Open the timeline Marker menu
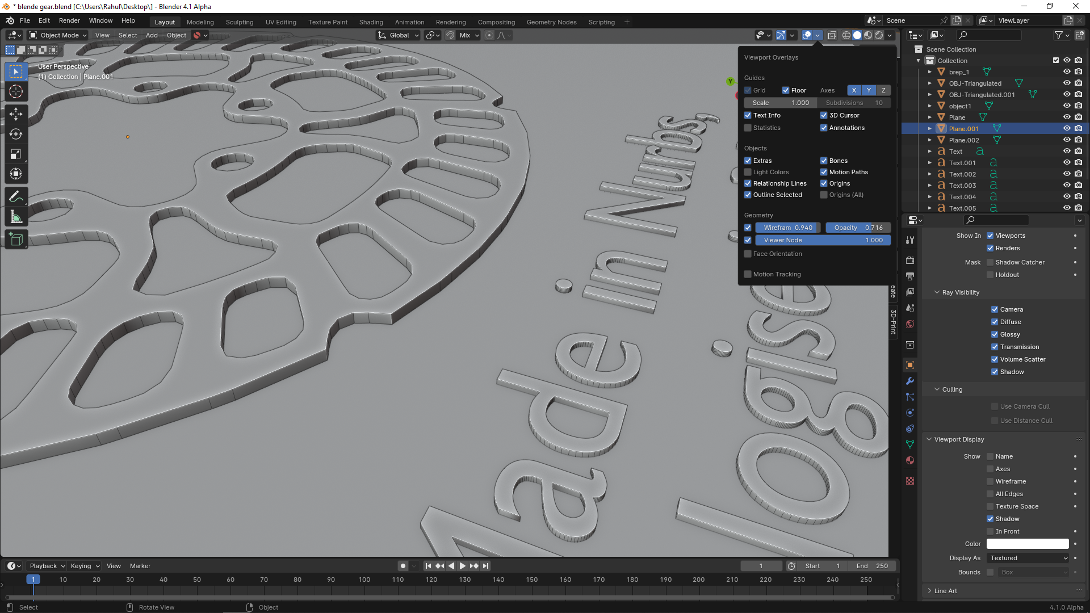Viewport: 1090px width, 613px height. tap(140, 566)
